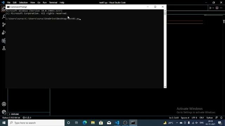The height and width of the screenshot is (126, 225).
Task: Open the Accounts menu icon
Action: 4,104
